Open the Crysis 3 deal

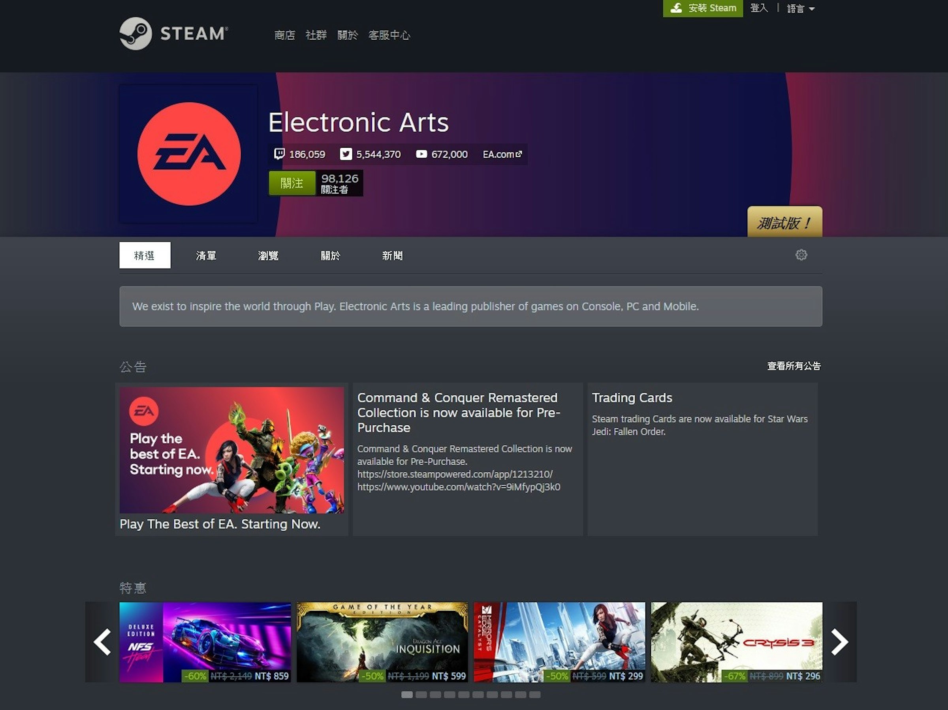[x=737, y=642]
